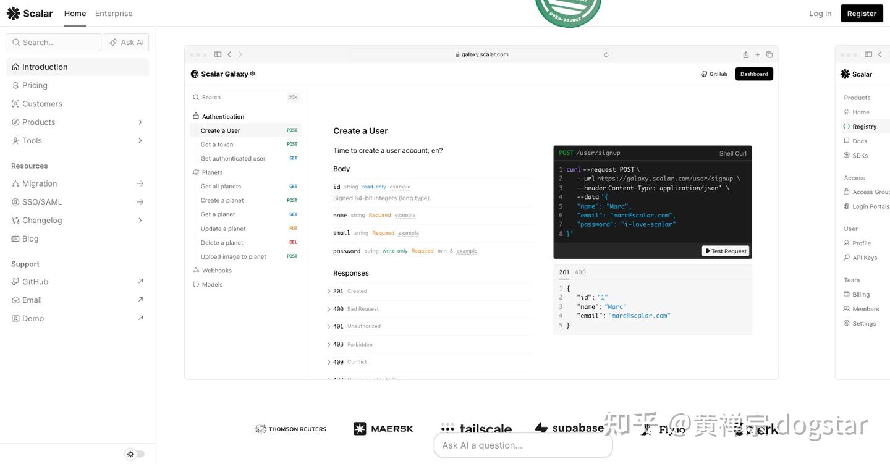Select the Delete a planet endpoint
Viewport: 890px width, 464px height.
coord(245,243)
